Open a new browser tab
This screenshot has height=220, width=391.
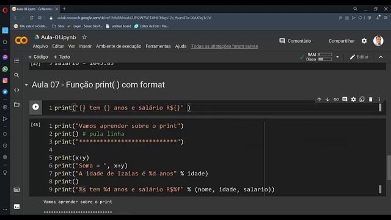64,9
